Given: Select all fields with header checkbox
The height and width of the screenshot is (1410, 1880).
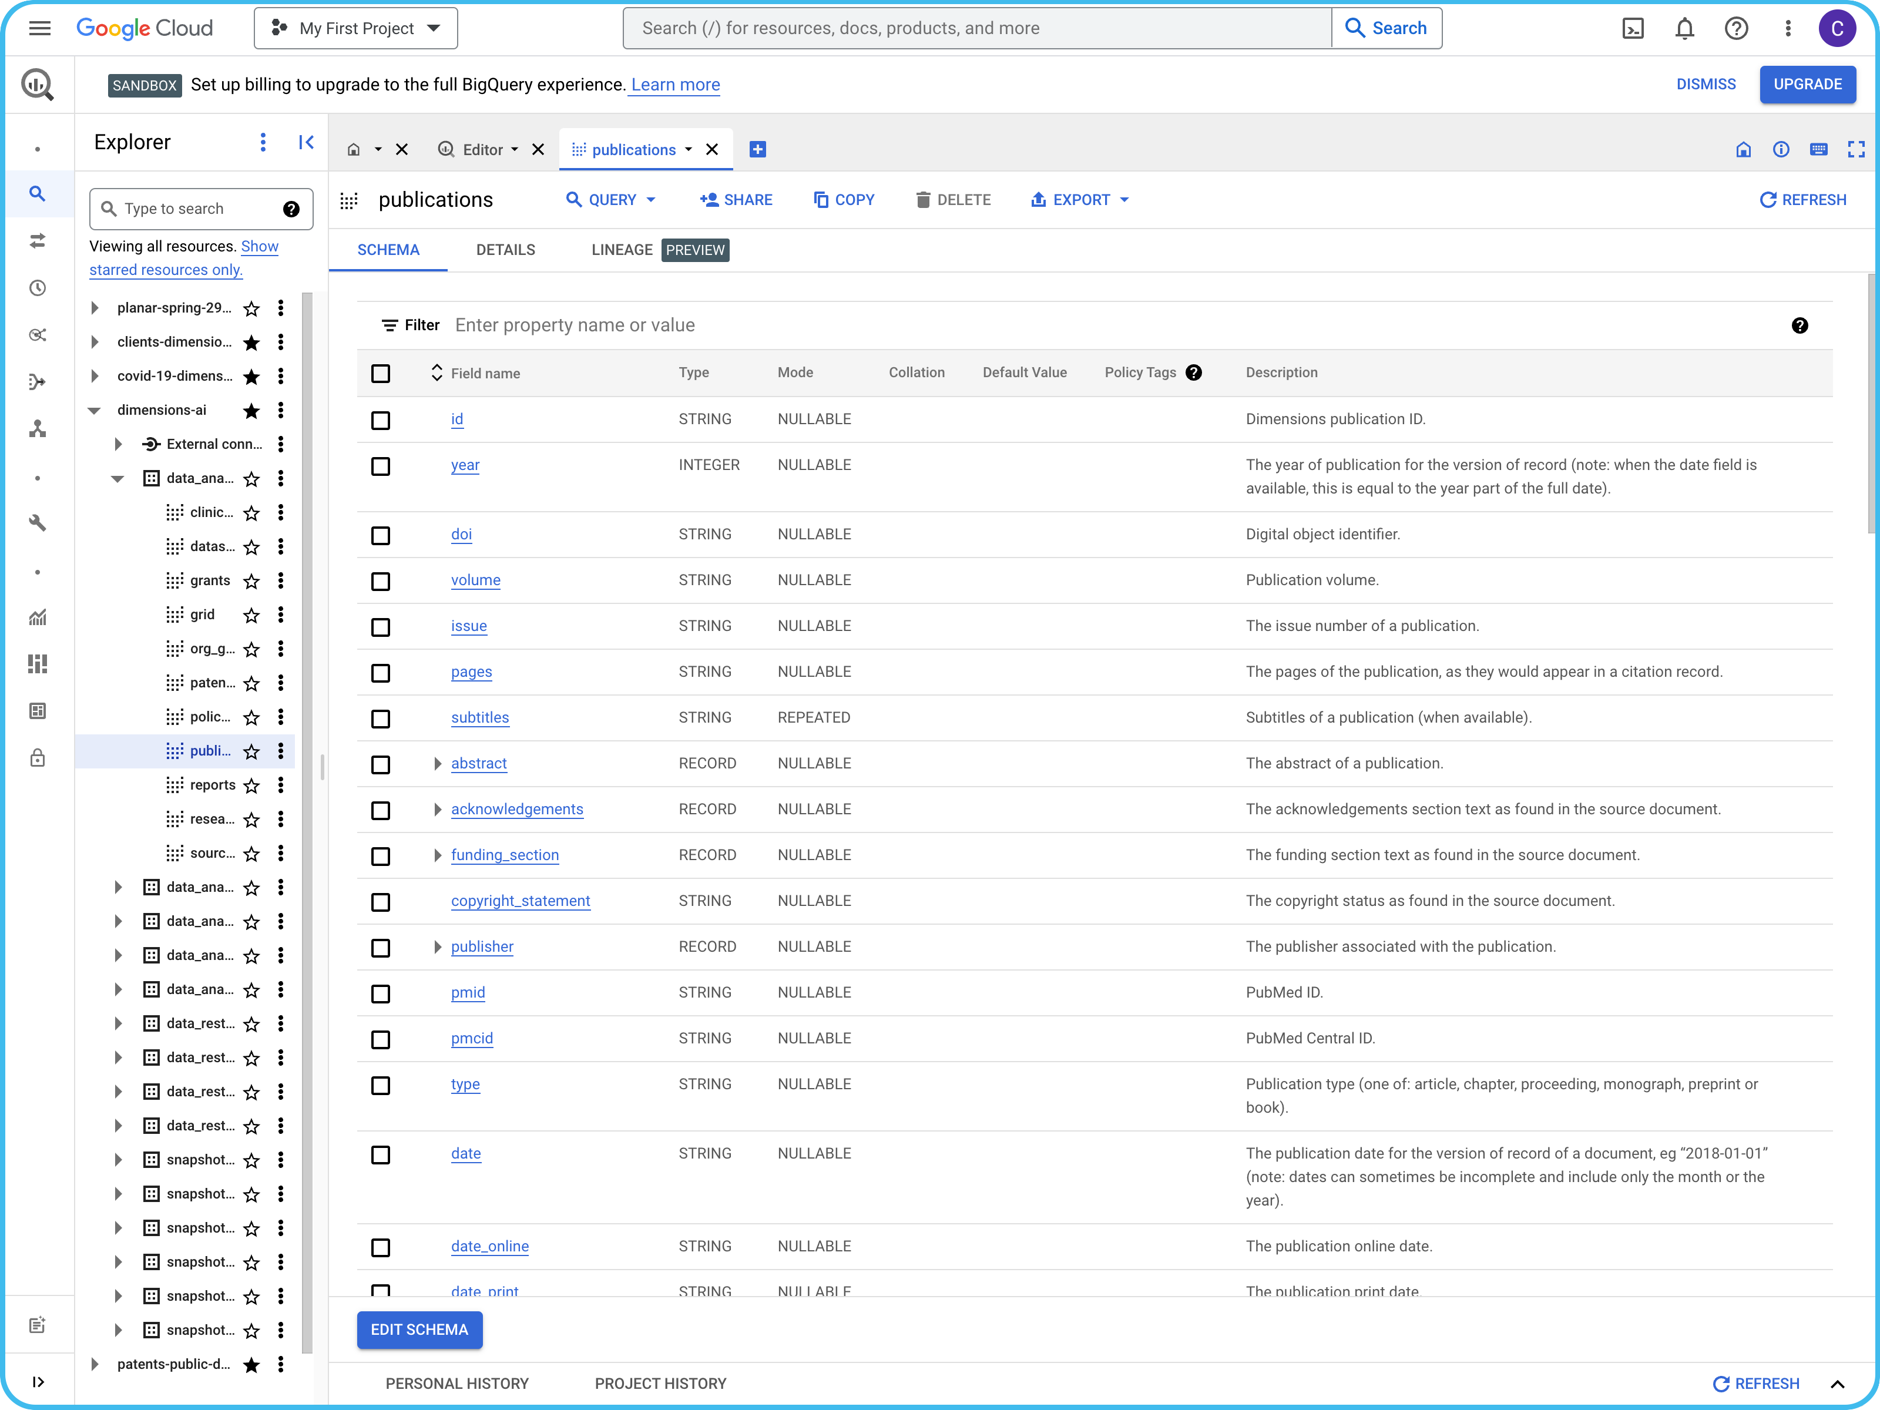Looking at the screenshot, I should pos(381,373).
